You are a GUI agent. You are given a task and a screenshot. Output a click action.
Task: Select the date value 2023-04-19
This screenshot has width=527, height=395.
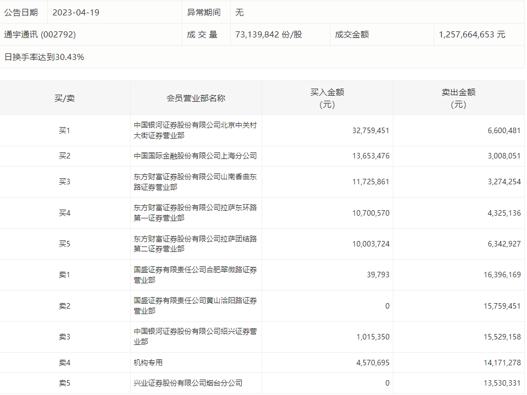pyautogui.click(x=76, y=13)
